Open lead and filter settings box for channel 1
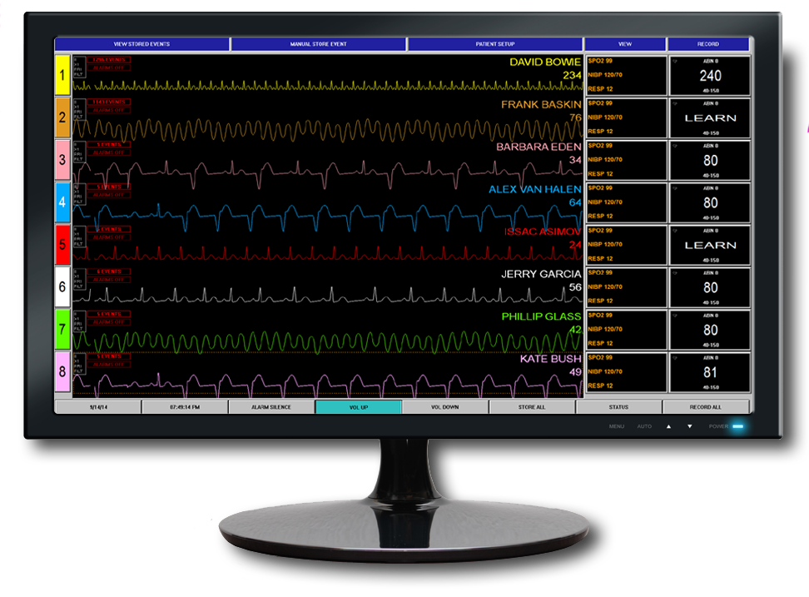Image resolution: width=809 pixels, height=597 pixels. [79, 67]
